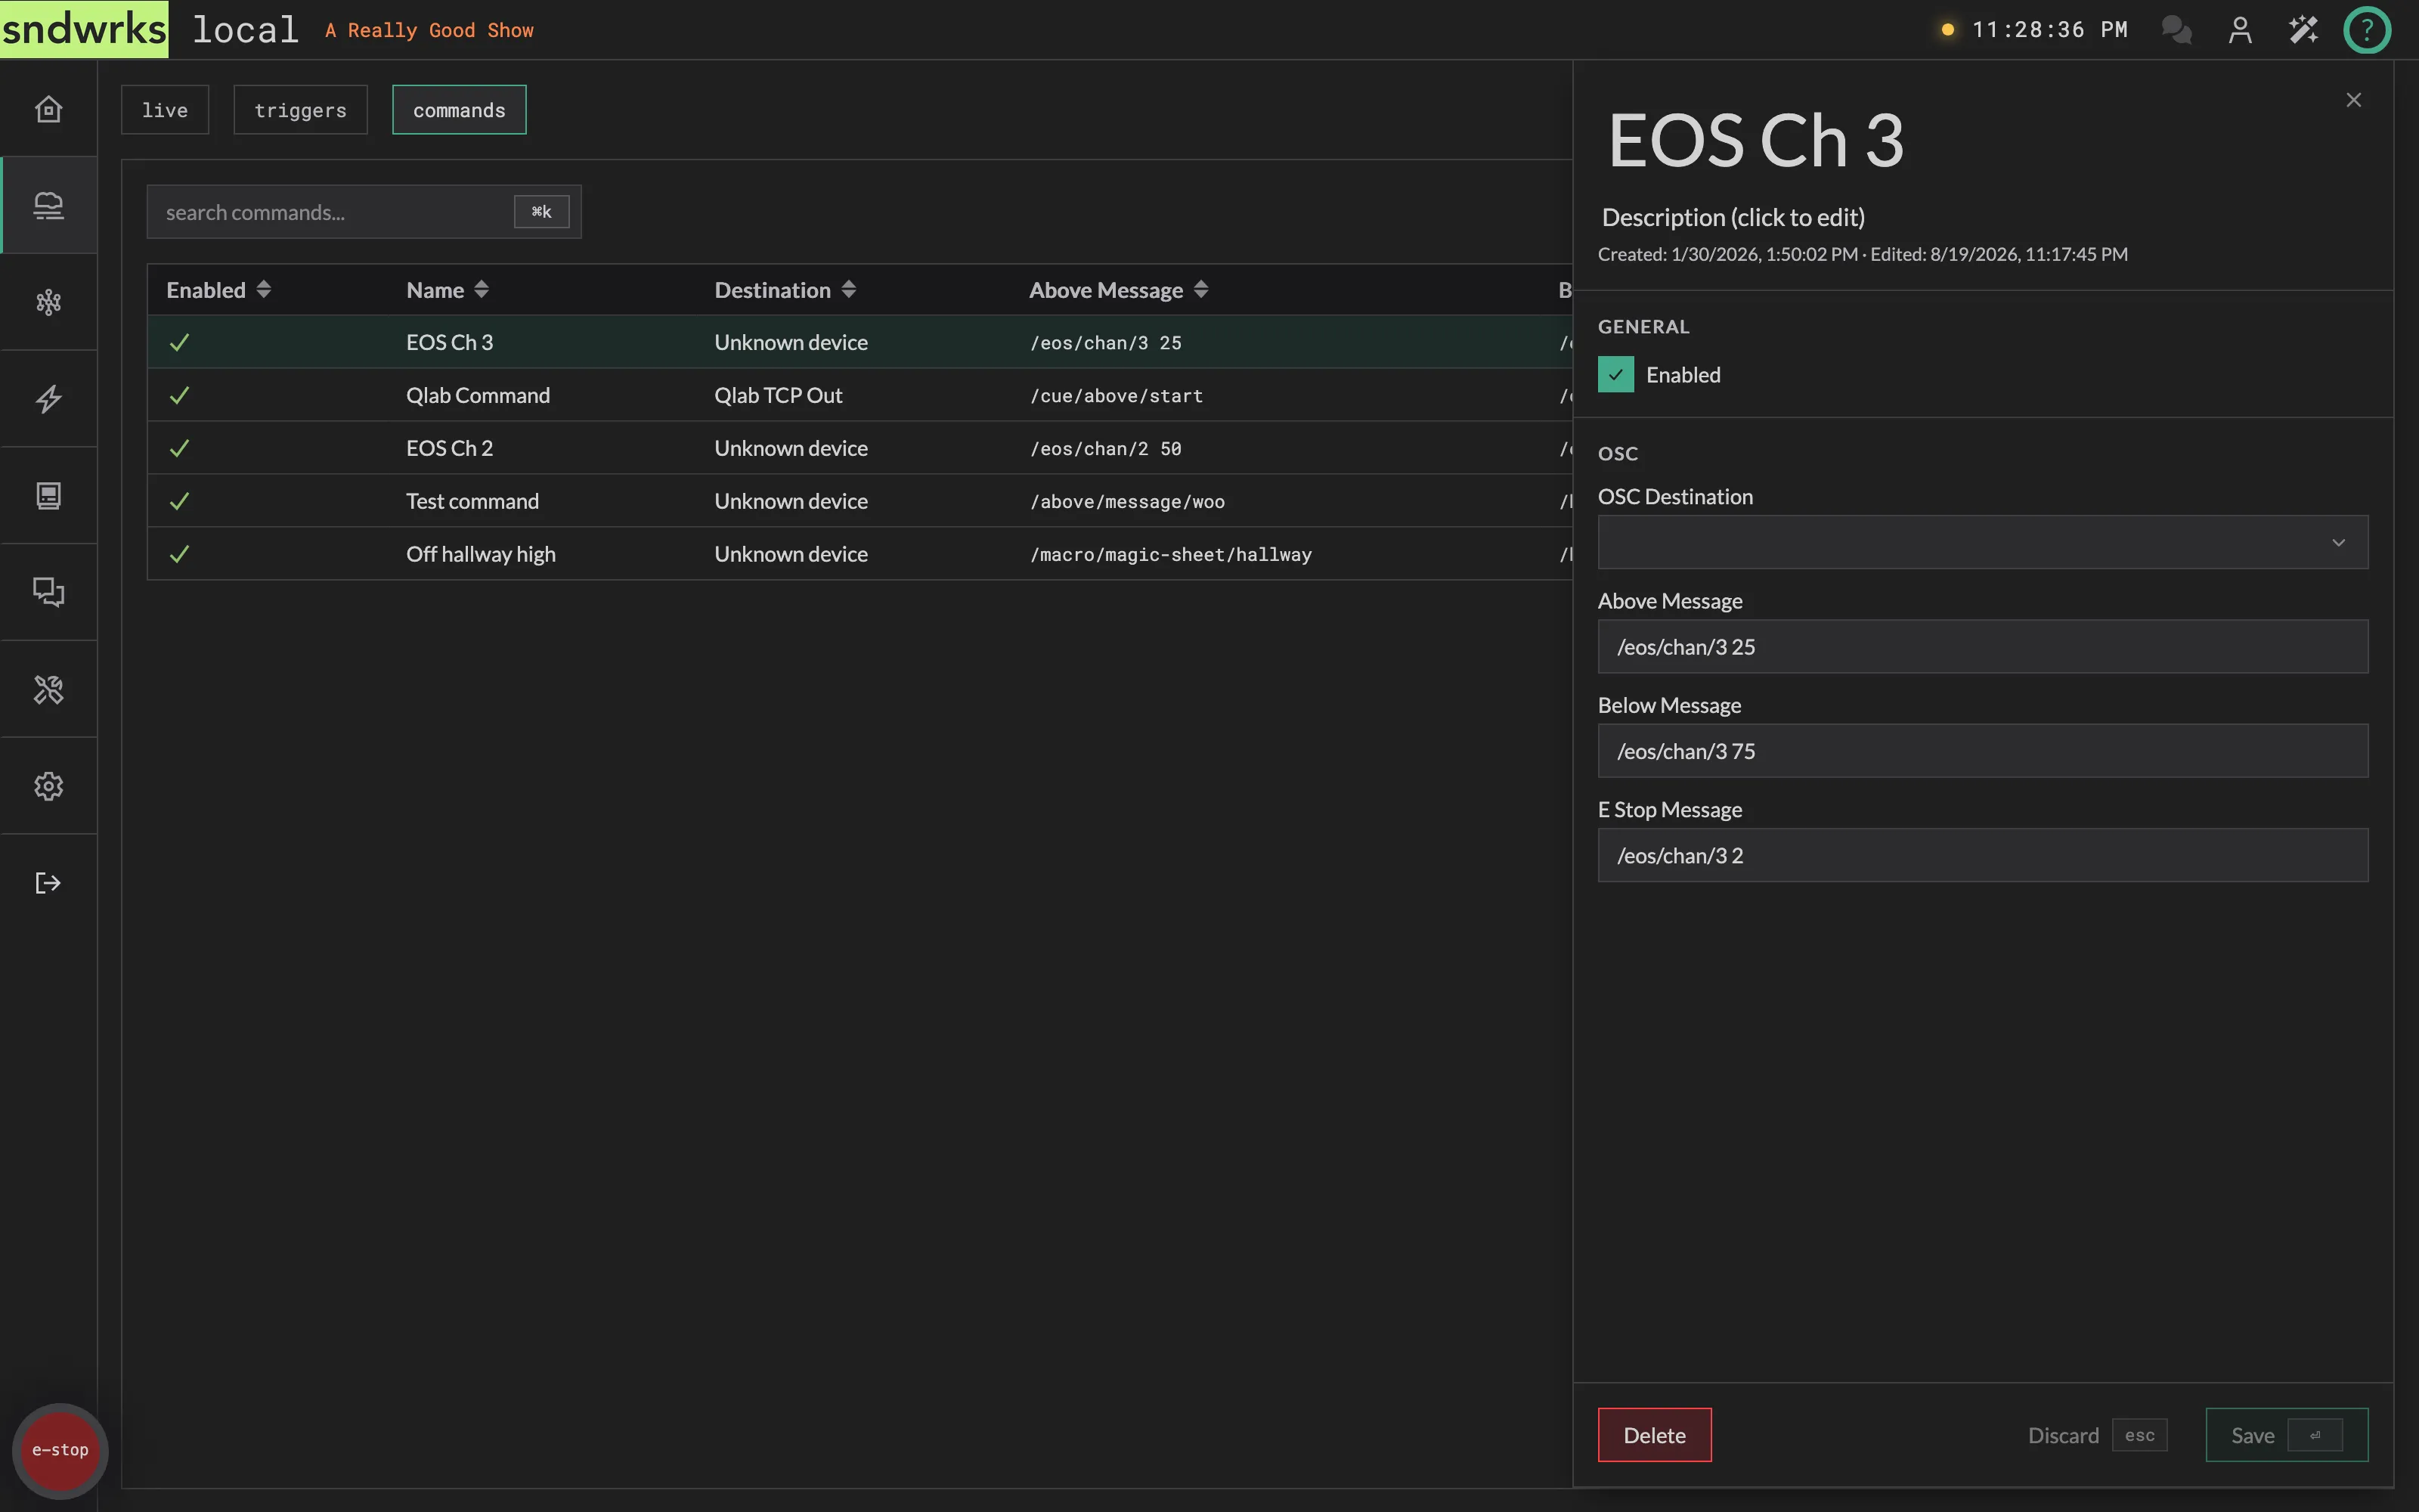
Task: Hit the red e-stop button
Action: (x=60, y=1450)
